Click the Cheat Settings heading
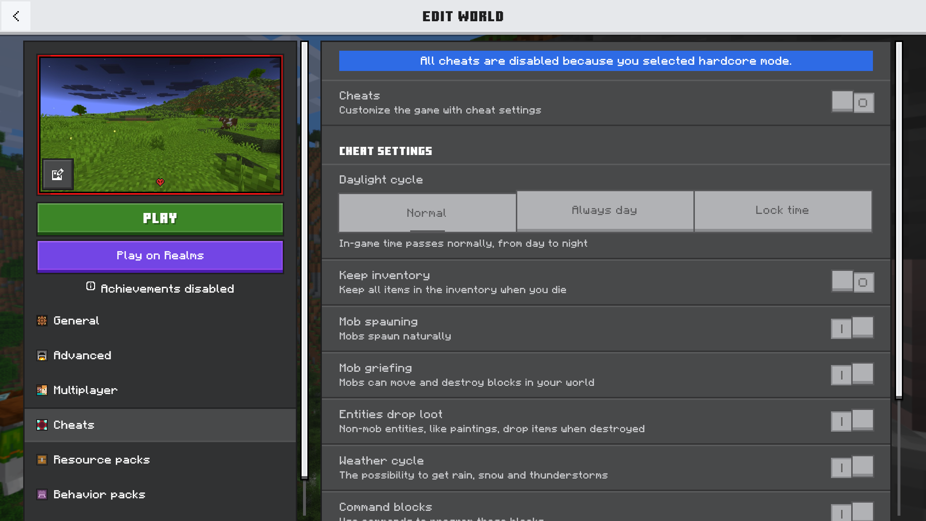 (386, 151)
